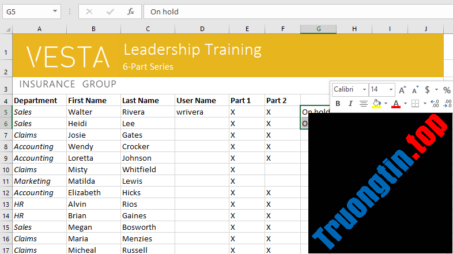Select column B header
This screenshot has width=453, height=254.
point(93,29)
